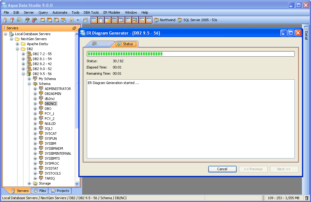Click the script editor pencil-page icon
This screenshot has height=202, width=311.
(72, 20)
